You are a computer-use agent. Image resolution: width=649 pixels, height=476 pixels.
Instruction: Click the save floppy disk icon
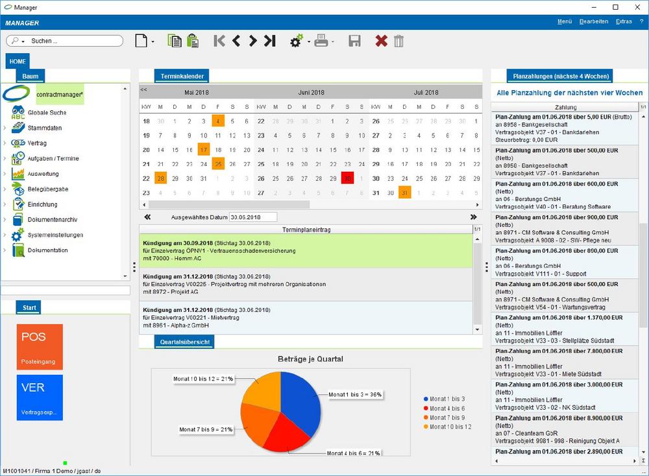coord(355,41)
